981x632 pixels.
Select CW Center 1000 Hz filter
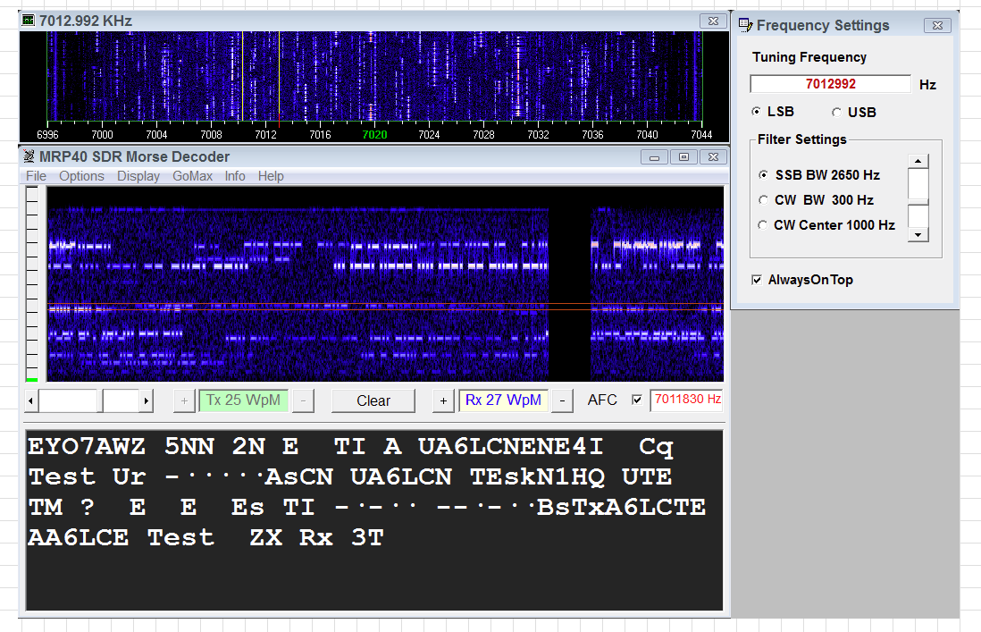763,224
